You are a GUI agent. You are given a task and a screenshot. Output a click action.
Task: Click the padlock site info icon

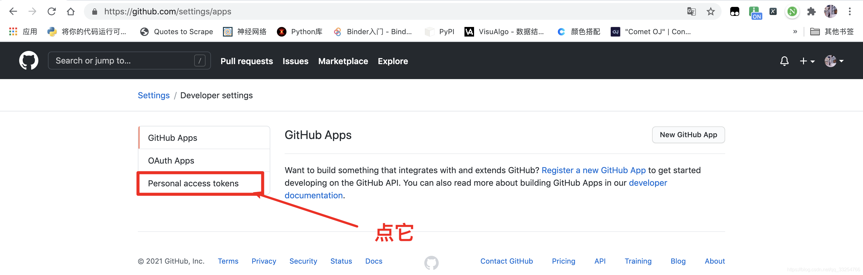coord(94,12)
